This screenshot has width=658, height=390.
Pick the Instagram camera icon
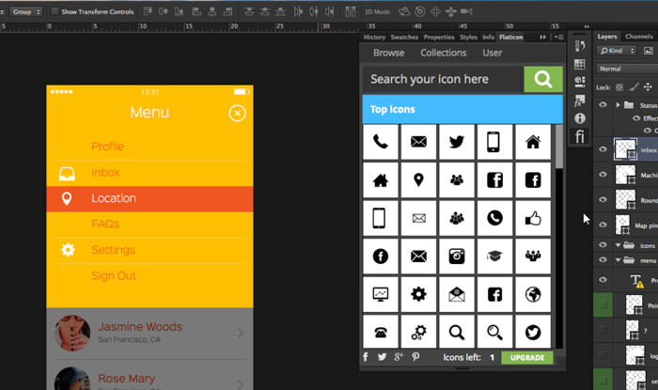[x=457, y=257]
